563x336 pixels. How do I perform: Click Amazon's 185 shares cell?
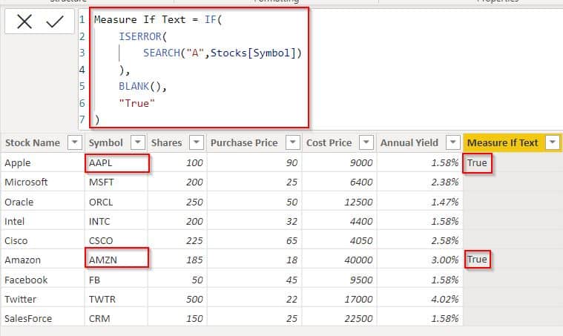pos(177,260)
